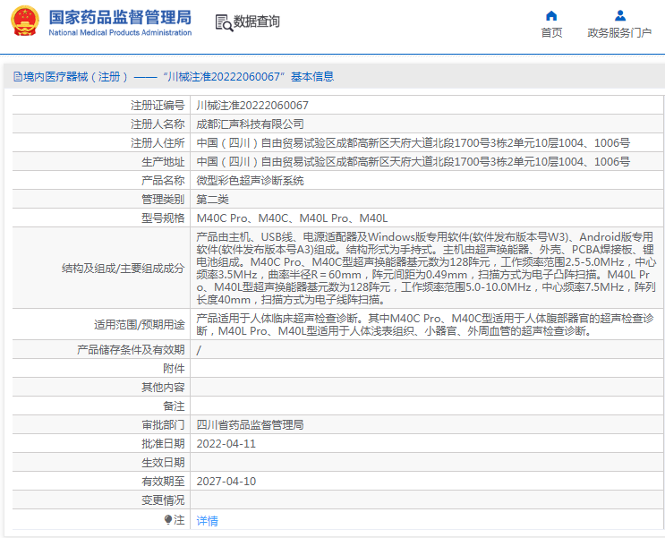The height and width of the screenshot is (538, 665).
Task: Click the 备注 label
Action: click(174, 406)
